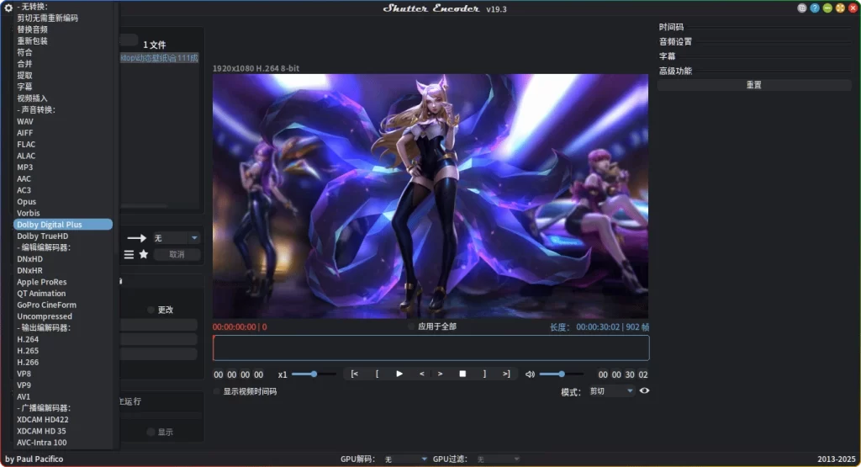Click the blue help question-mark icon
Viewport: 861px width, 467px height.
click(x=815, y=8)
